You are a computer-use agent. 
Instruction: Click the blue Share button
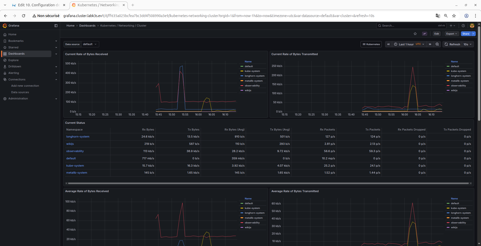(x=466, y=34)
